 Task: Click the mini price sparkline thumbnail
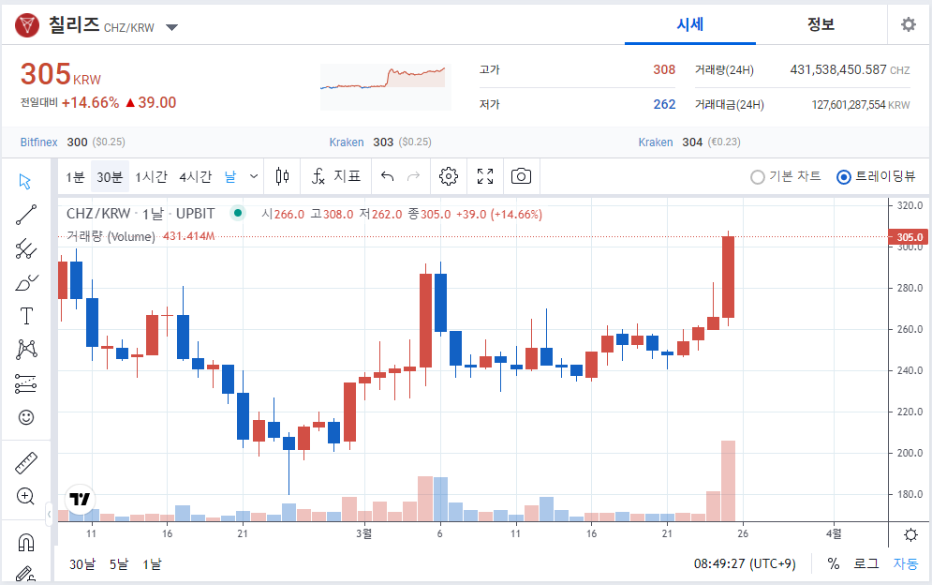tap(386, 87)
